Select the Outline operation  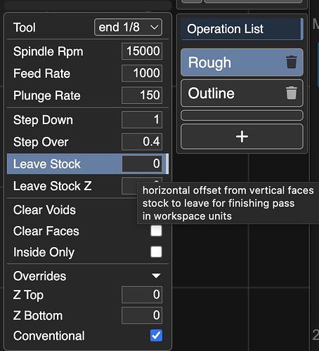242,93
